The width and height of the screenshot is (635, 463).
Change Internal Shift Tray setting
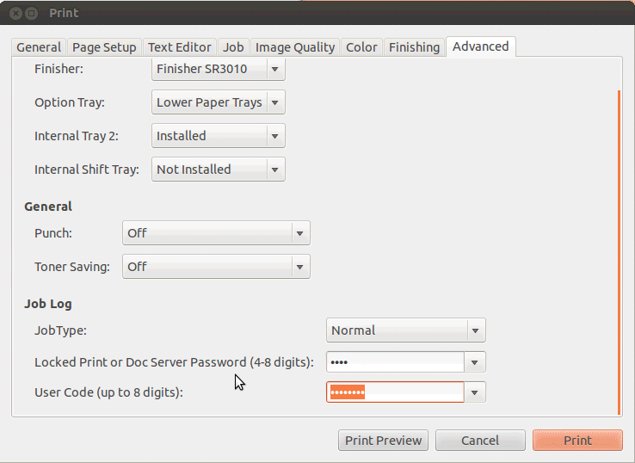coord(219,170)
